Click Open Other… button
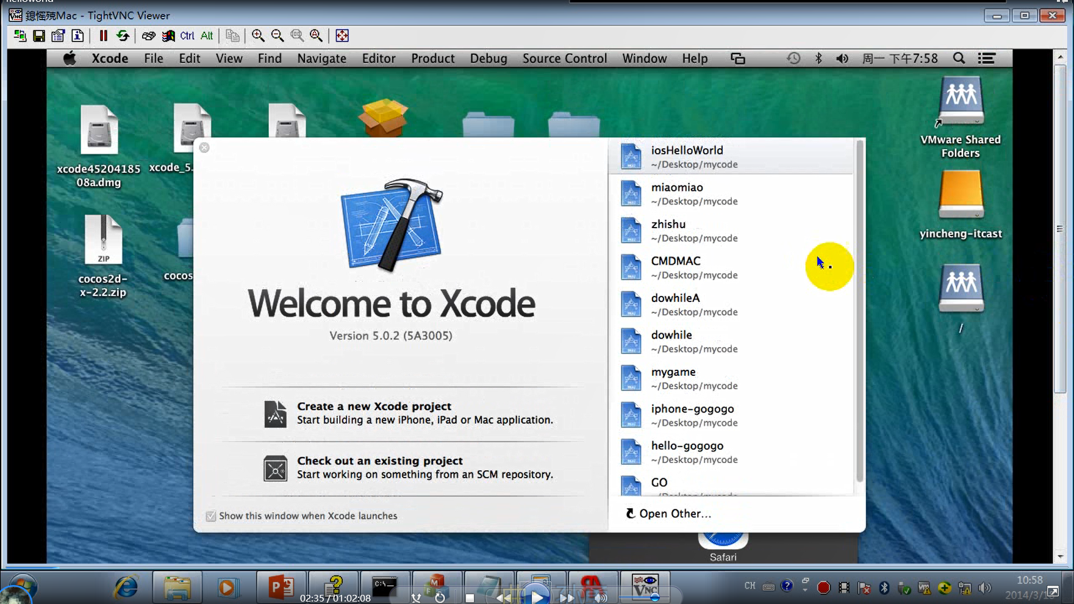The width and height of the screenshot is (1074, 604). point(668,514)
